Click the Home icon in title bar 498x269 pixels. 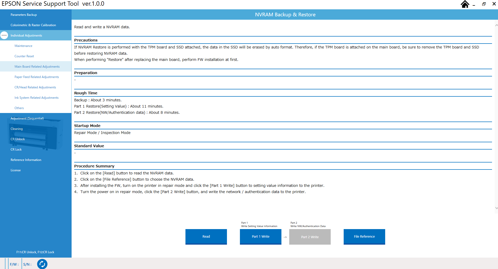[x=465, y=4]
